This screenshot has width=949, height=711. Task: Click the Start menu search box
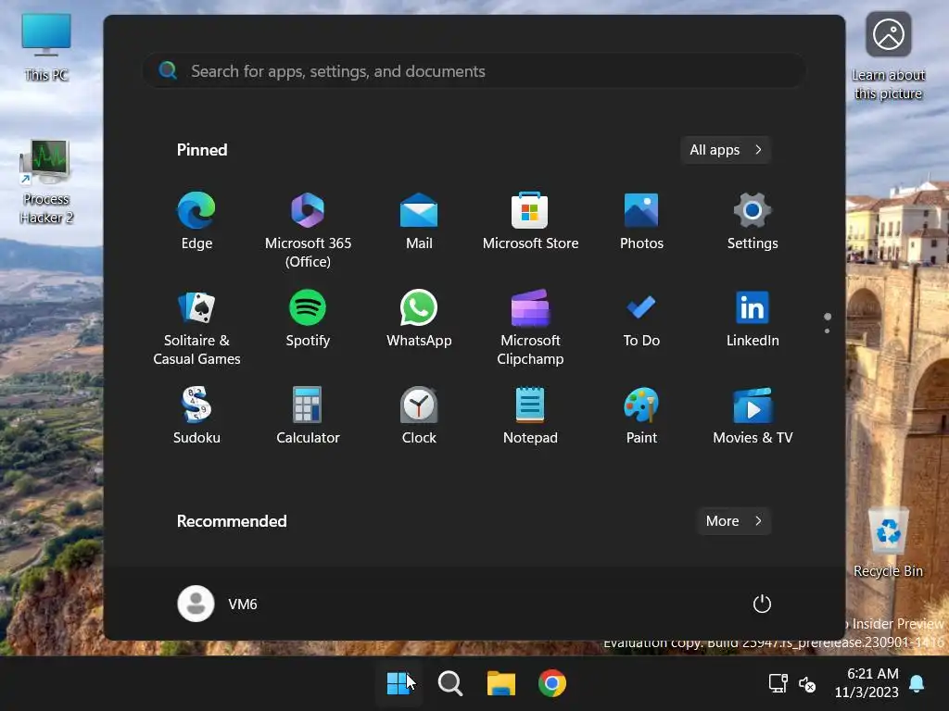pos(474,71)
